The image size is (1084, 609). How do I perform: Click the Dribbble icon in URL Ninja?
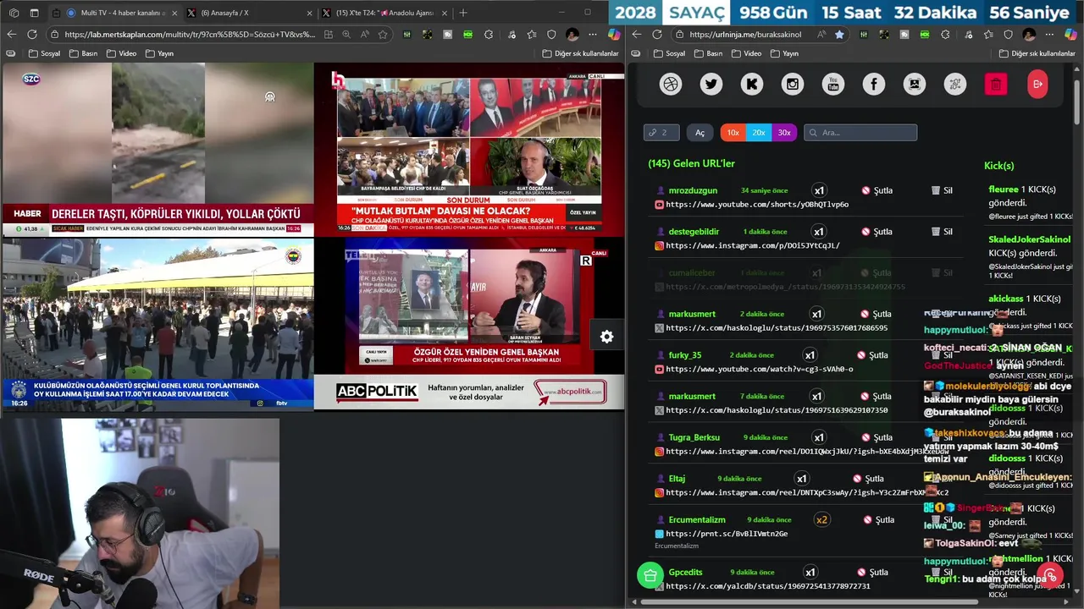coord(671,84)
